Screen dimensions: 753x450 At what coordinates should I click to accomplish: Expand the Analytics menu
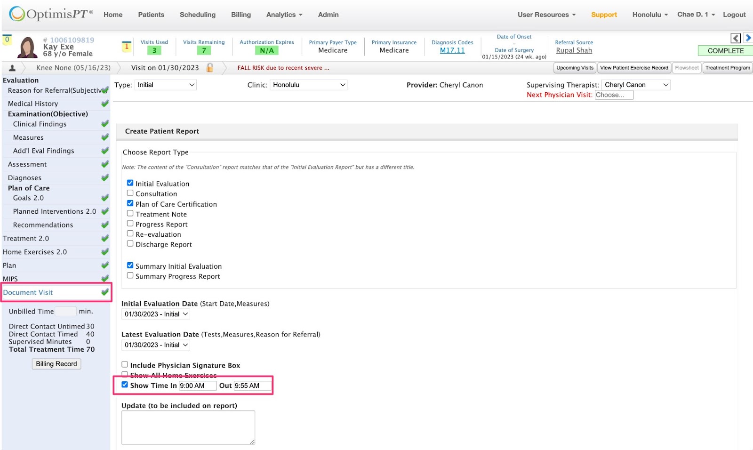(284, 15)
